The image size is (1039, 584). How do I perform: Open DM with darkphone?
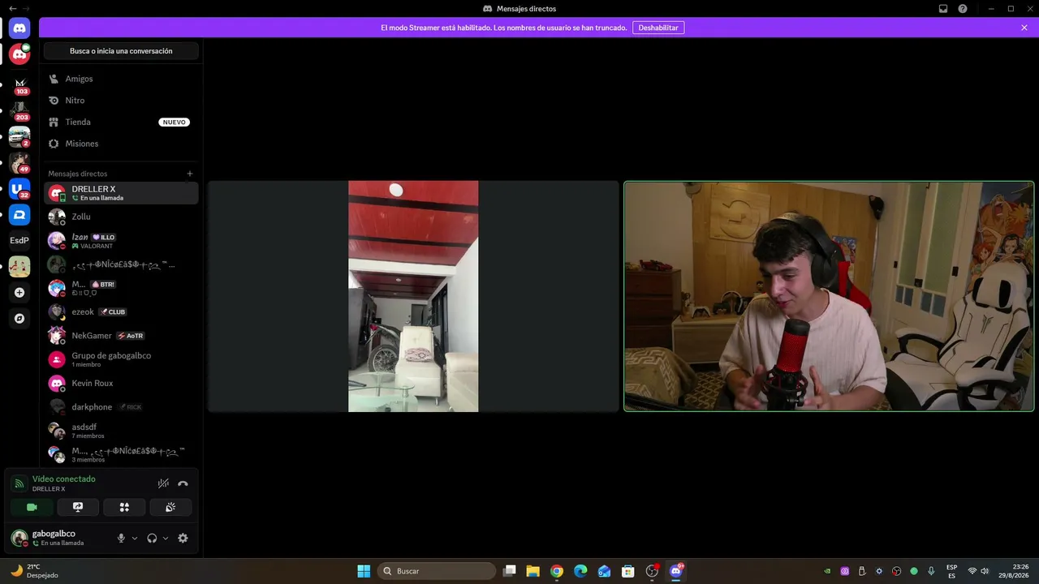(121, 406)
